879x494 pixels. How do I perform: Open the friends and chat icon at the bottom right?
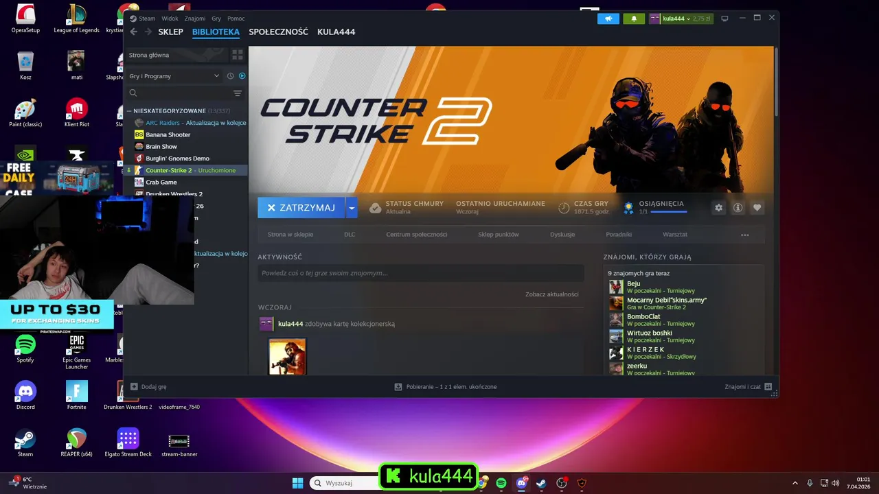pos(768,387)
